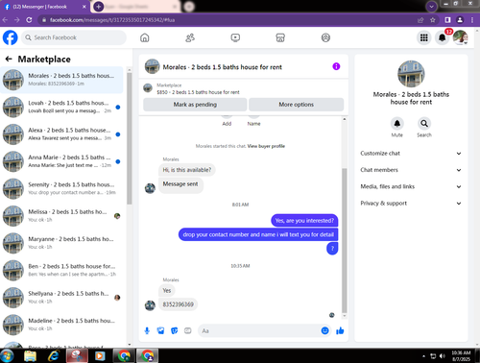The image size is (480, 363).
Task: Open the Anna Marie conversation
Action: pos(61,161)
